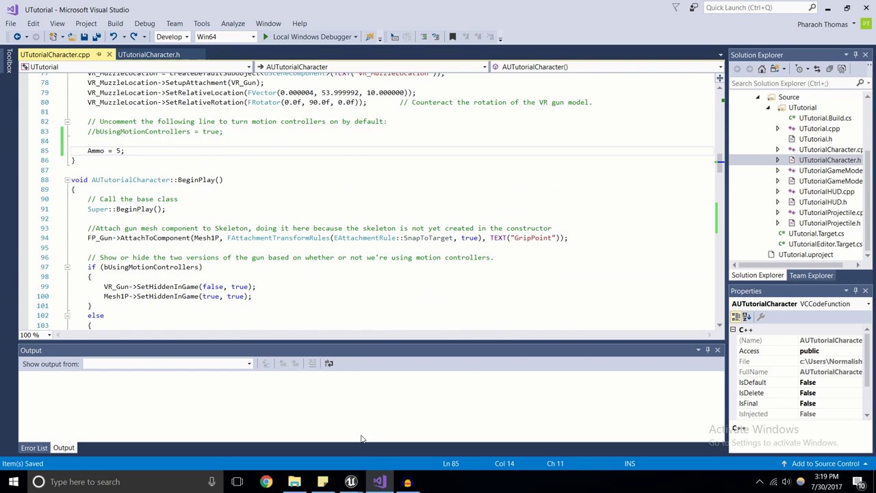Click the Pending Changes Filter clock icon
Screen dimensions: 876x493
799,69
